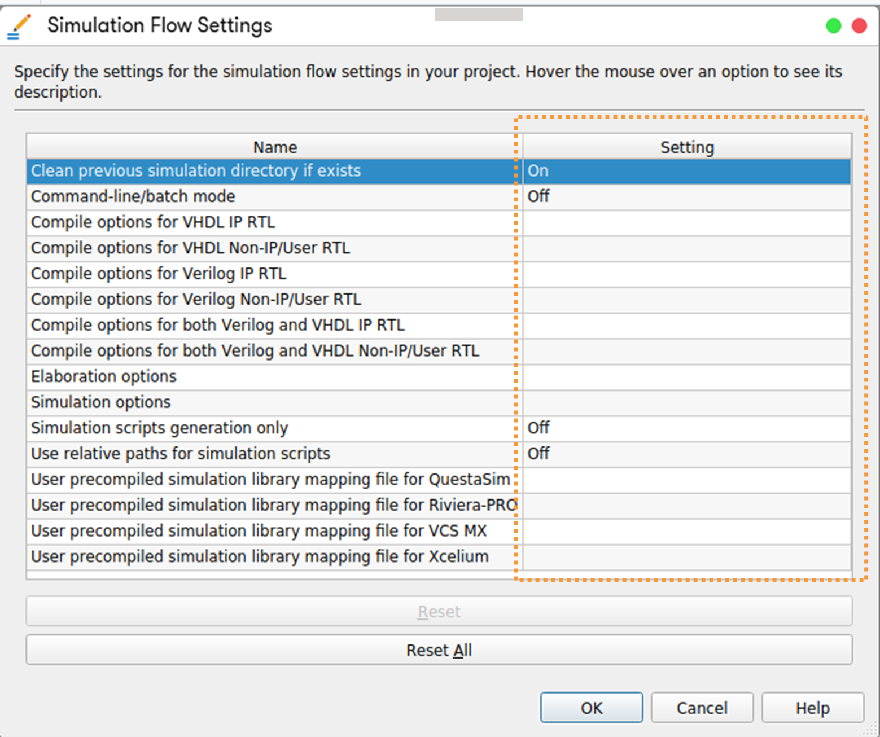Toggle Command-line/batch mode Off setting
880x737 pixels.
click(x=686, y=196)
